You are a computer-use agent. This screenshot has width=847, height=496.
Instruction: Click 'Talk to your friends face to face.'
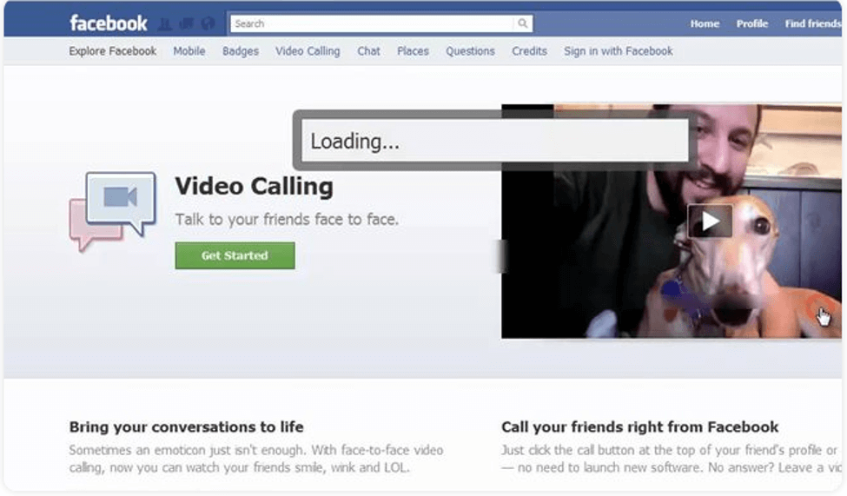click(x=287, y=220)
